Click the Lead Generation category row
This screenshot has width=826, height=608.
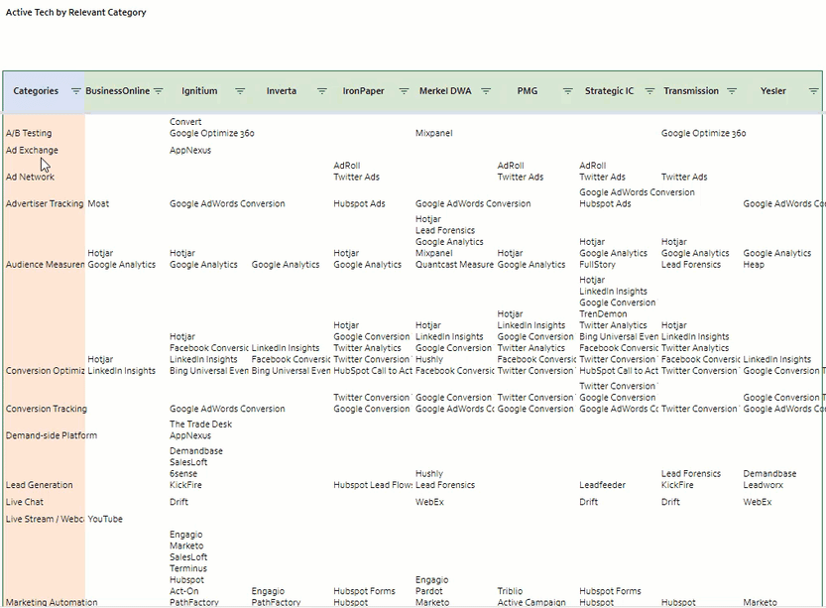pyautogui.click(x=39, y=485)
